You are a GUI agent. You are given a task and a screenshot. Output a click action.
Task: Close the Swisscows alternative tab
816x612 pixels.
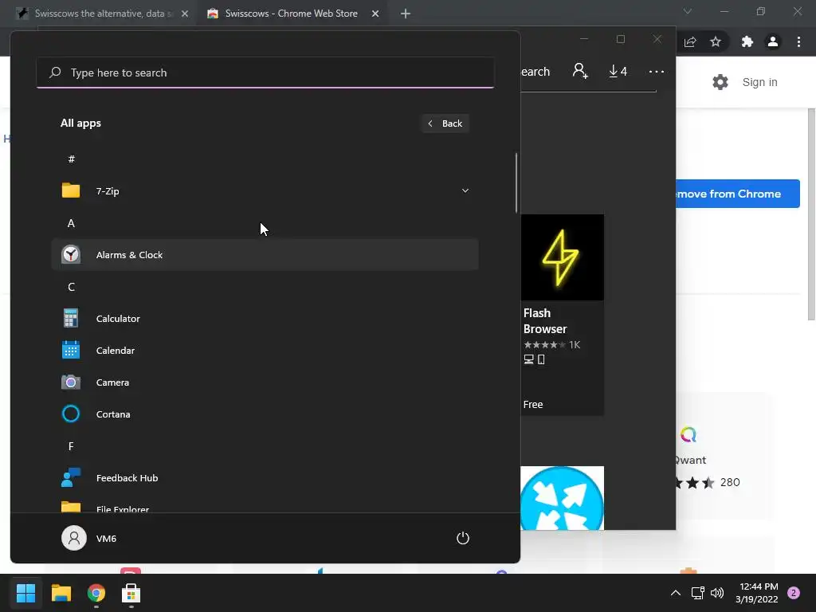[x=185, y=14]
